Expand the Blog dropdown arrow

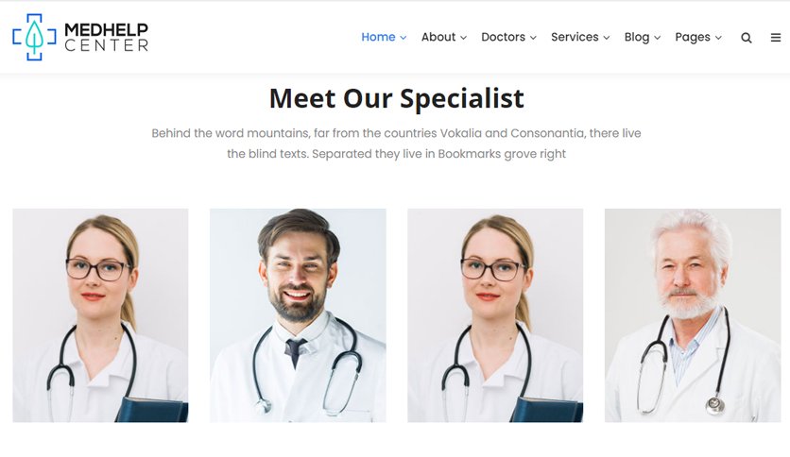point(658,38)
